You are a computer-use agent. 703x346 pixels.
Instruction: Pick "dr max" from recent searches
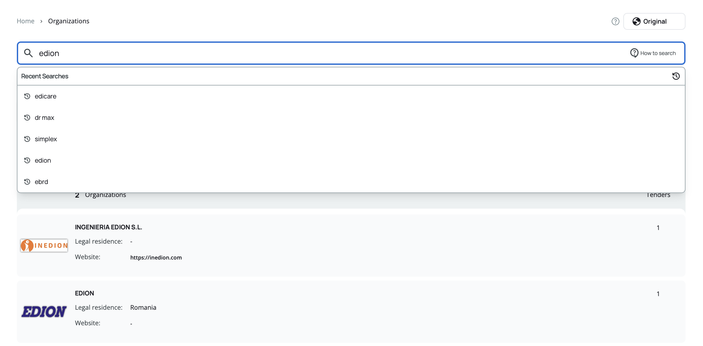(x=44, y=118)
